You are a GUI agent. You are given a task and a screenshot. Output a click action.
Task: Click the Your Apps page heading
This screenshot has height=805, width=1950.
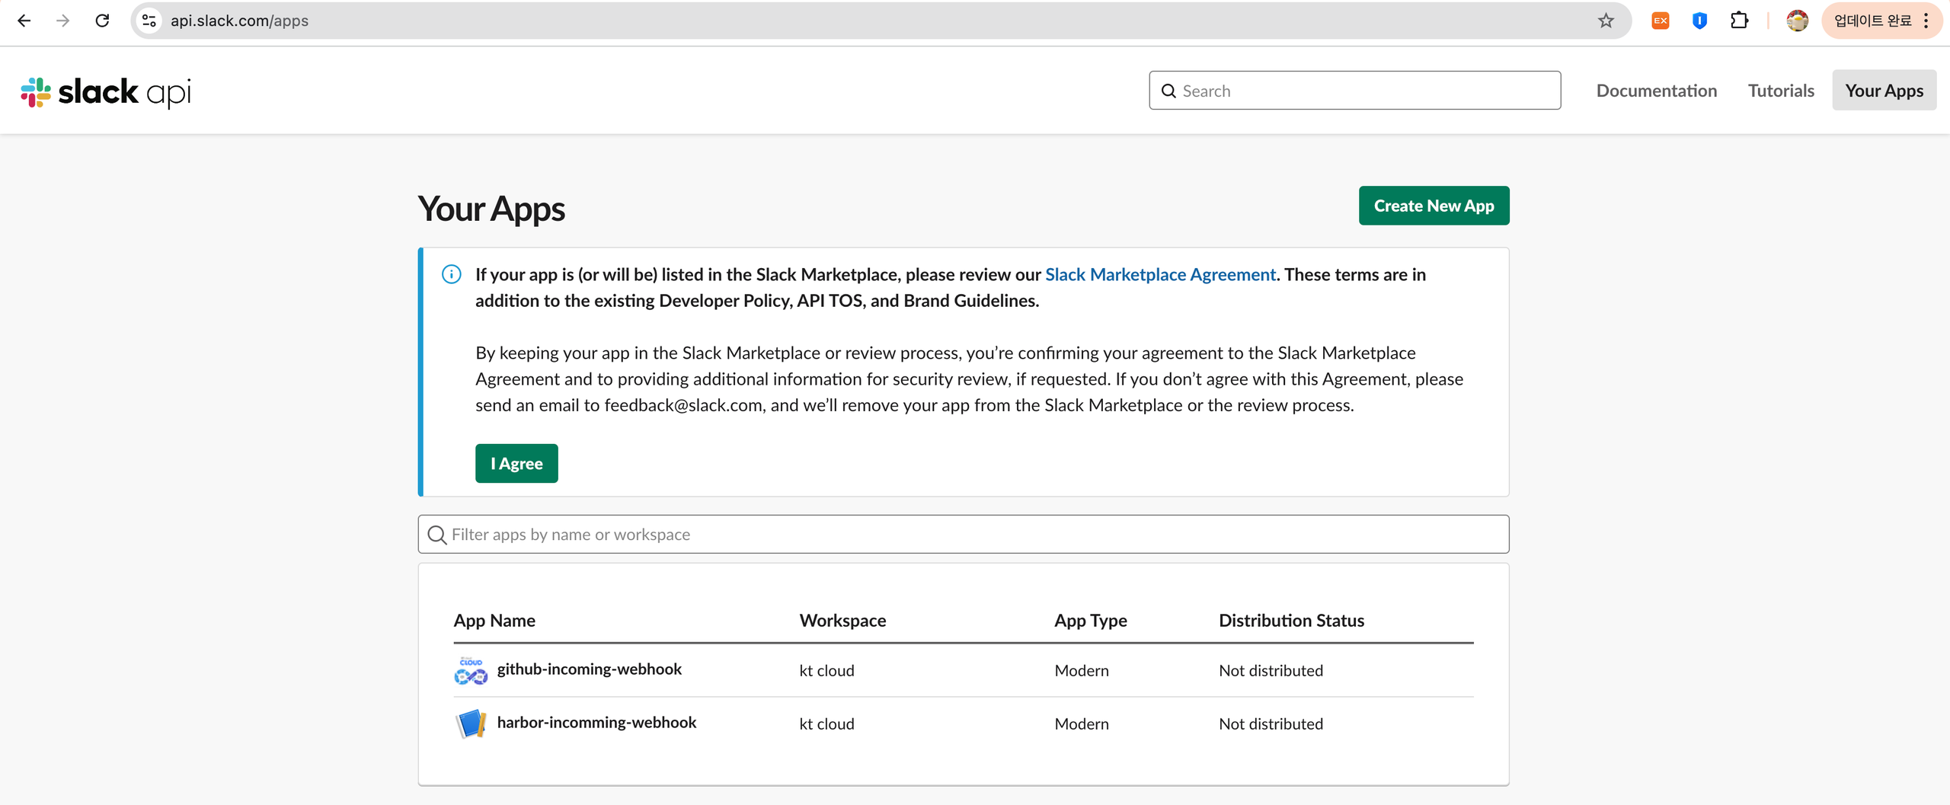click(x=491, y=209)
